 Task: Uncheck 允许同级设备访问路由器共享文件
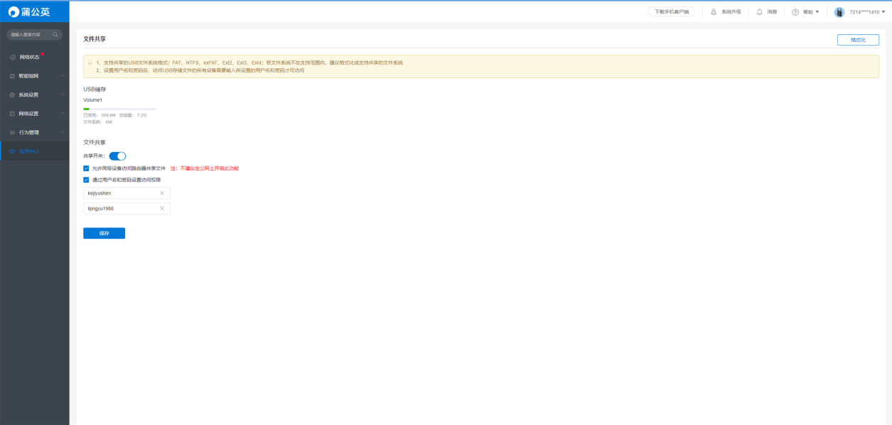coord(86,168)
